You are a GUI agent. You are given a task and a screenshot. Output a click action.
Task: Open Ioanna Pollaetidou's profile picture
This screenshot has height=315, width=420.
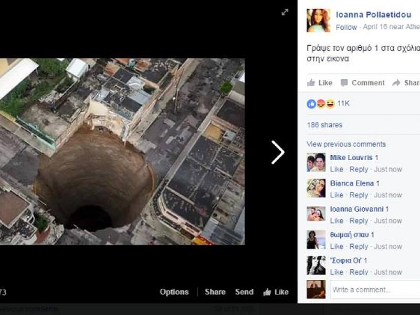click(x=319, y=20)
